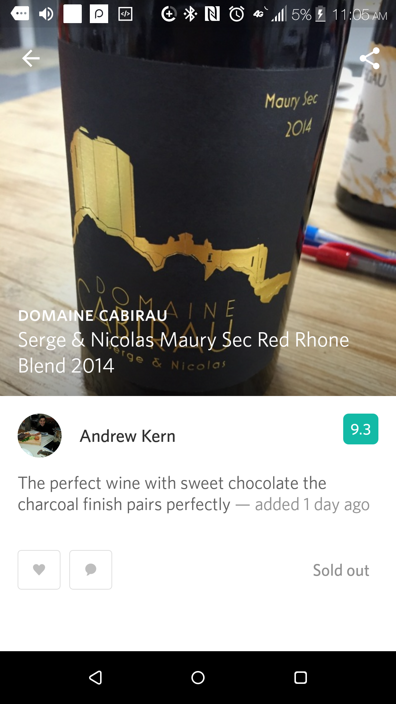This screenshot has width=396, height=704.
Task: Select the wine title Serge & Nicolas Maury Sec
Action: pyautogui.click(x=183, y=352)
